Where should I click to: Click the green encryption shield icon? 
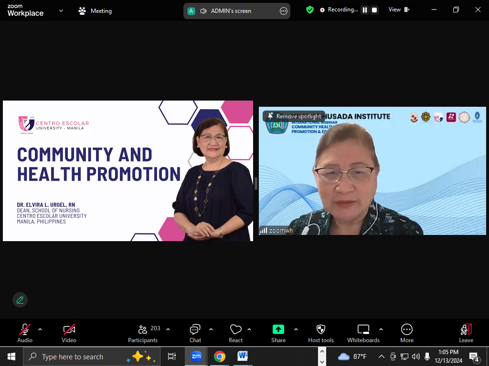[309, 10]
